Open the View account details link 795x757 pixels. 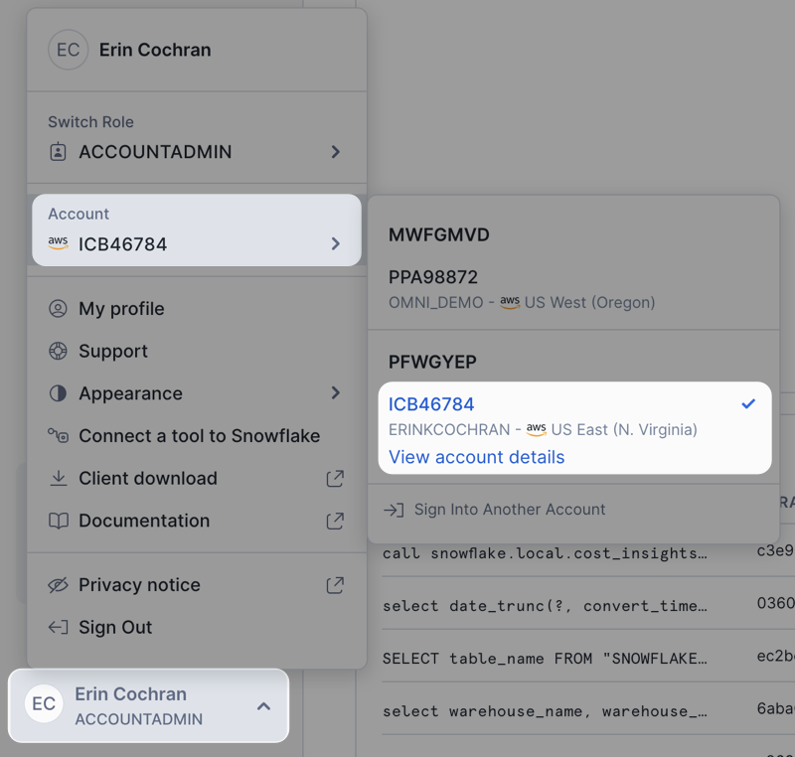(x=476, y=457)
